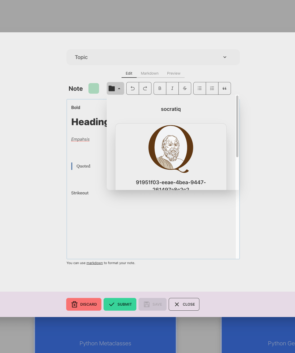Insert a bulleted list
Screen dimensions: 295x353
[200, 88]
